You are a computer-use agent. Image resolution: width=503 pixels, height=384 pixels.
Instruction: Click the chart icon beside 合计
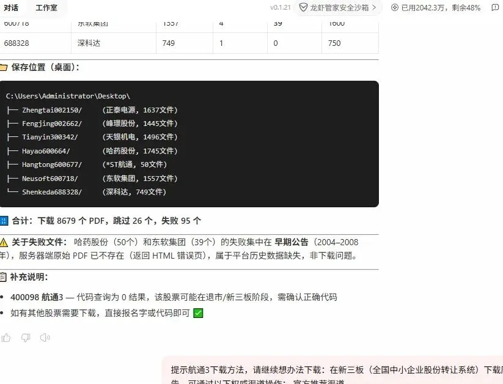pyautogui.click(x=4, y=221)
